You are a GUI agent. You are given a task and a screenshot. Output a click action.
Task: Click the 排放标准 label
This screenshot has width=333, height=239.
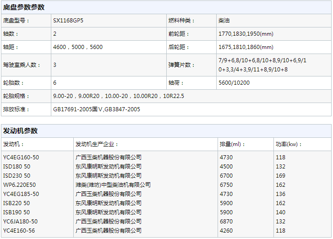16,109
